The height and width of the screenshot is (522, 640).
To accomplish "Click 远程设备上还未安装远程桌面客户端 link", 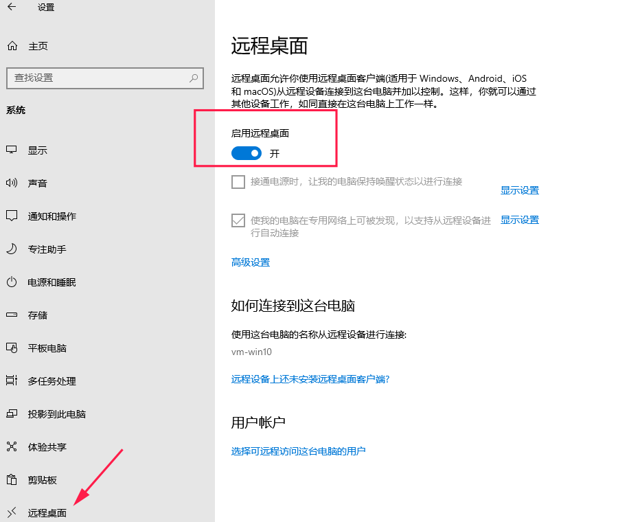I will coord(310,379).
